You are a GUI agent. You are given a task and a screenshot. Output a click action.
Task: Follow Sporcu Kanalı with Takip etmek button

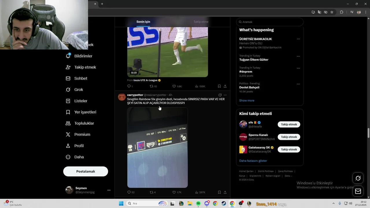[x=289, y=137]
